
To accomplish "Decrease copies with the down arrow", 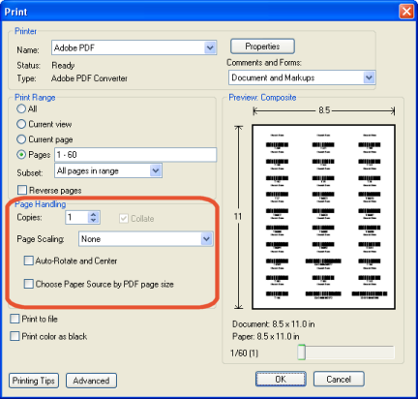I will 93,221.
